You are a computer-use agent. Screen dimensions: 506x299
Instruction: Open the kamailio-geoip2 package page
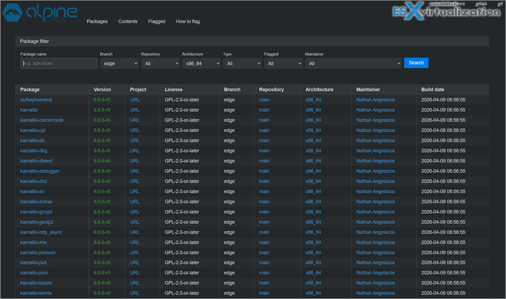click(x=37, y=222)
